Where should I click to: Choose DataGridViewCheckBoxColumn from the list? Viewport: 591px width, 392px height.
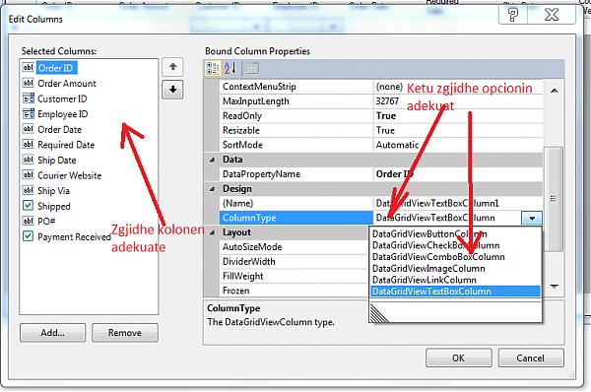[455, 245]
